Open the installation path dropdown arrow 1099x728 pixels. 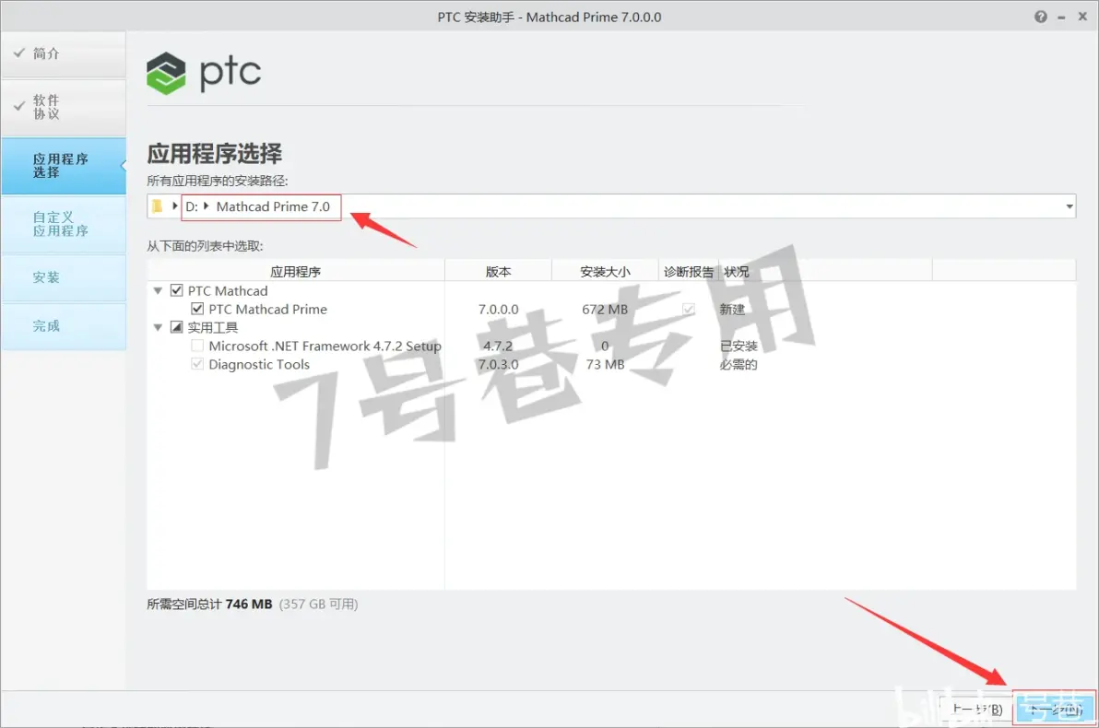tap(1069, 206)
